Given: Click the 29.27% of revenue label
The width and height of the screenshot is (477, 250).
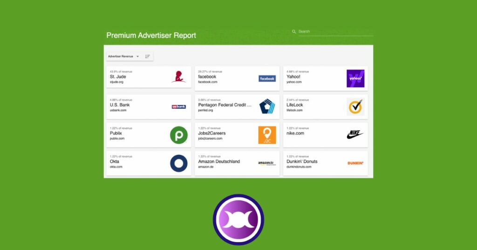Looking at the screenshot, I should (x=210, y=71).
